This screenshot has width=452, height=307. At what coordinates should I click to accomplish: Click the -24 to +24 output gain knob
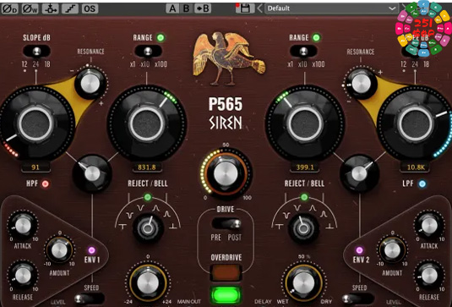[148, 282]
